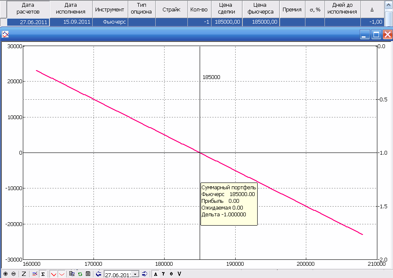Image resolution: width=393 pixels, height=278 pixels.
Task: Click the 'Инструмент' column header
Action: [110, 9]
